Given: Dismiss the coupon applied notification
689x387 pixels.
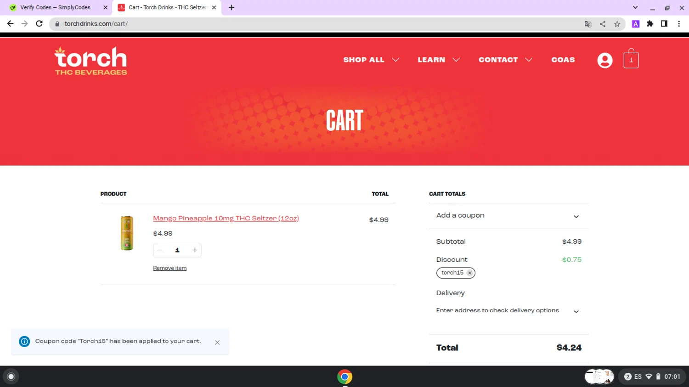Looking at the screenshot, I should (x=217, y=342).
